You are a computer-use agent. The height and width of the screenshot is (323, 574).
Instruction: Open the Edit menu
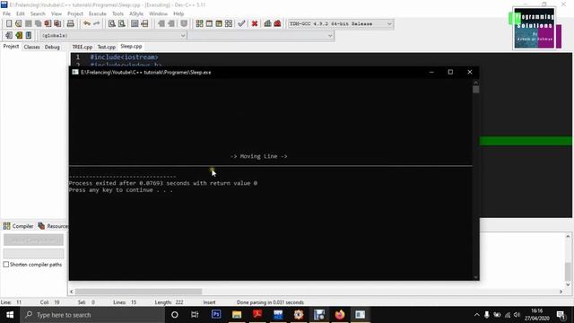click(x=21, y=13)
